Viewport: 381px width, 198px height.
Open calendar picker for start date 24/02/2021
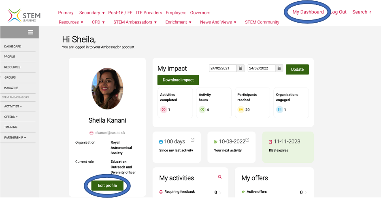tap(241, 68)
